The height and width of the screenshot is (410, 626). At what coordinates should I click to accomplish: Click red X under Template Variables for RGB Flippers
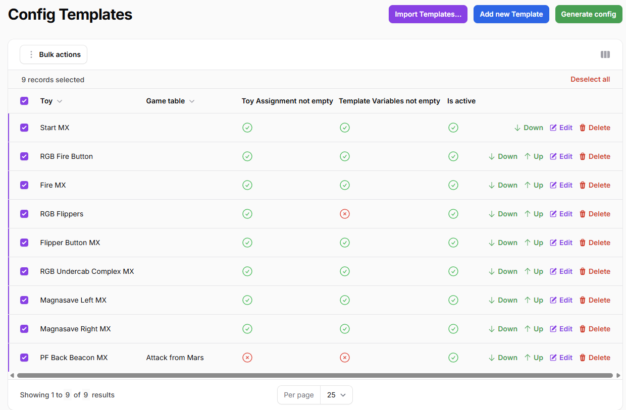tap(344, 214)
